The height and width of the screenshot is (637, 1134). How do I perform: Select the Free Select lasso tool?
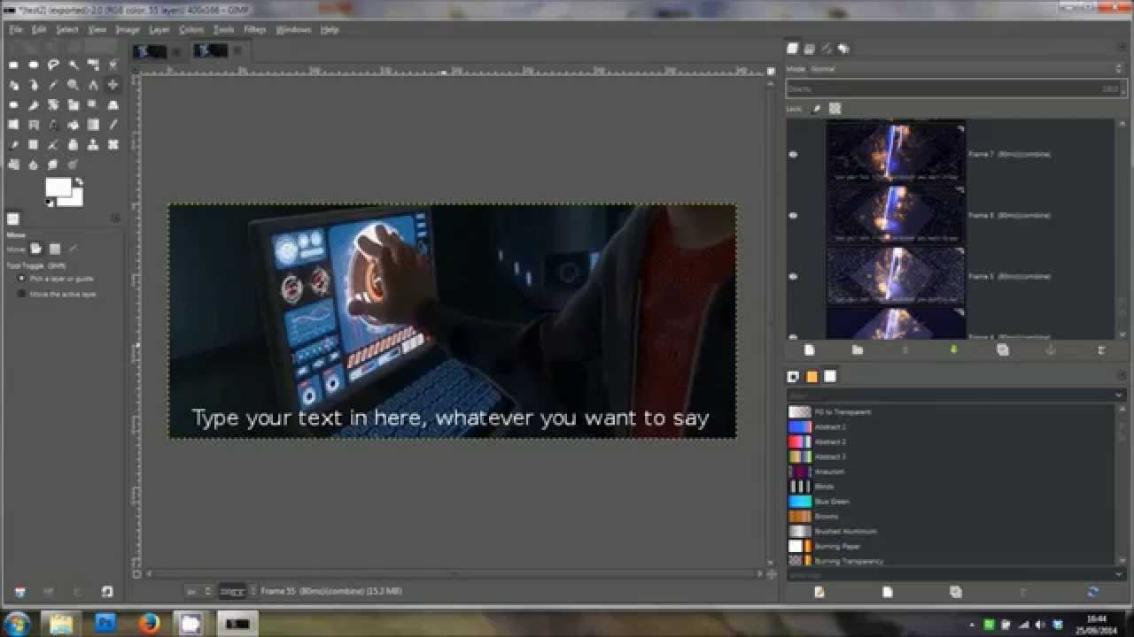[x=53, y=65]
